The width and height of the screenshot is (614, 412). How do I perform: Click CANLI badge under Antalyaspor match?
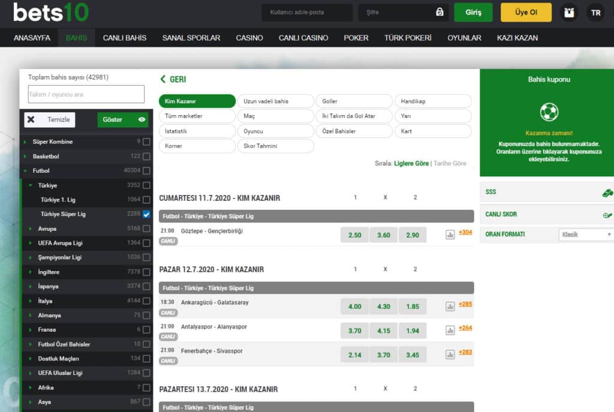(x=168, y=336)
